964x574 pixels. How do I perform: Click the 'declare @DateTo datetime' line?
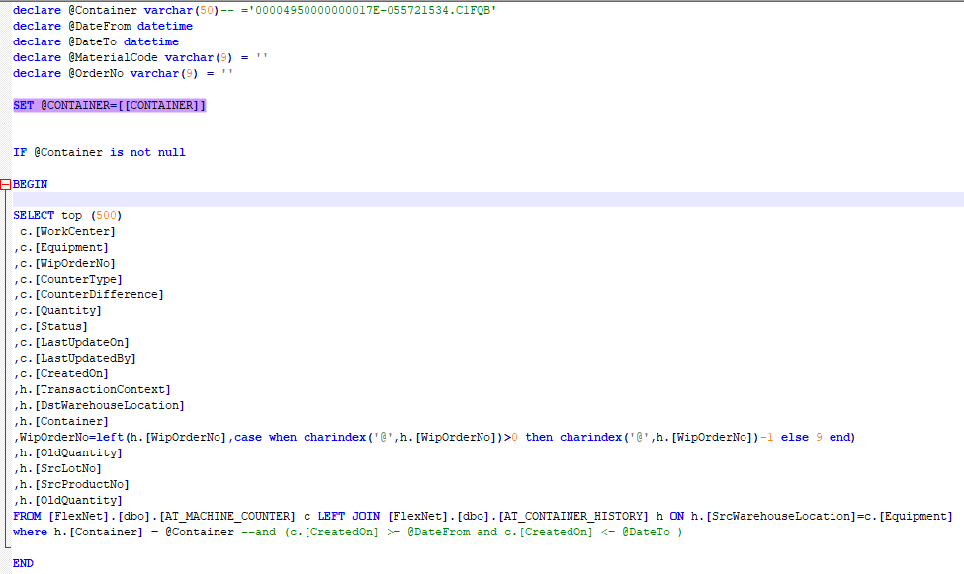click(x=96, y=41)
